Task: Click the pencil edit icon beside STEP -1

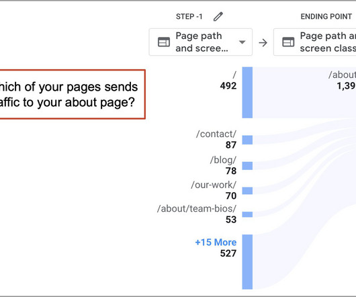Action: [x=218, y=17]
